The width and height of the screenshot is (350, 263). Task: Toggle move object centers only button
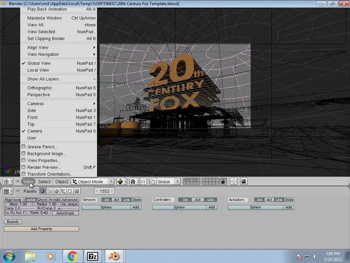143,181
